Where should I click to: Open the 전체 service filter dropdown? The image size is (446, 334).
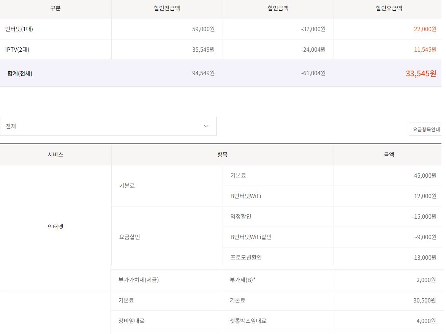[x=108, y=126]
